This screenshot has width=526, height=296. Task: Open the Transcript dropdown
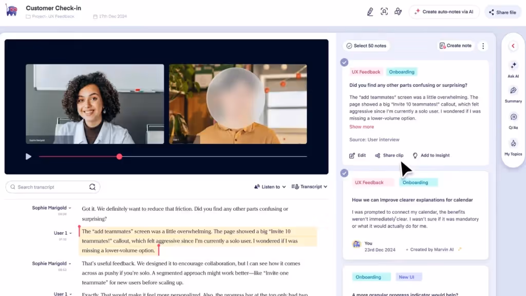(x=309, y=187)
